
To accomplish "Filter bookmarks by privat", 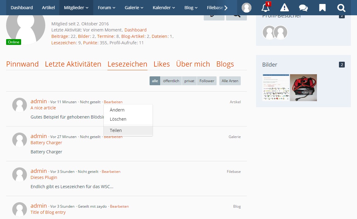I will (x=189, y=81).
